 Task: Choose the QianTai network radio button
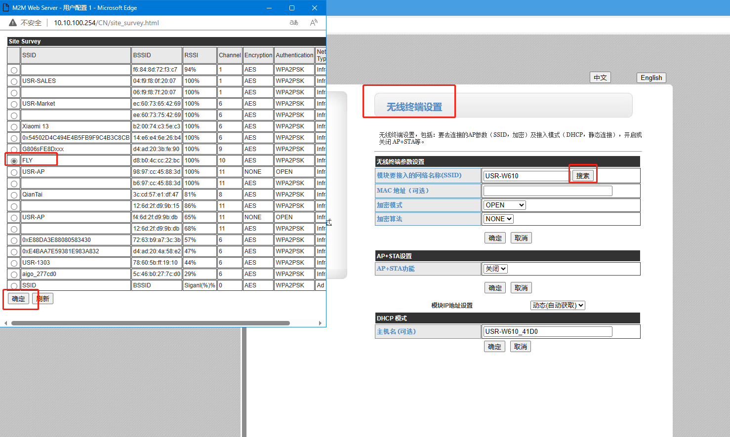(14, 195)
